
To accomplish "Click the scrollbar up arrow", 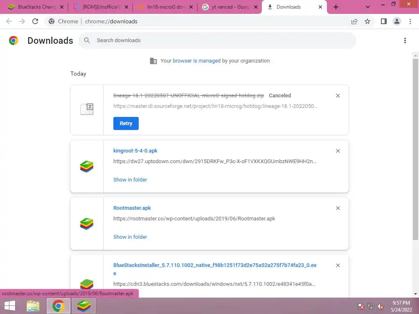I will point(415,56).
